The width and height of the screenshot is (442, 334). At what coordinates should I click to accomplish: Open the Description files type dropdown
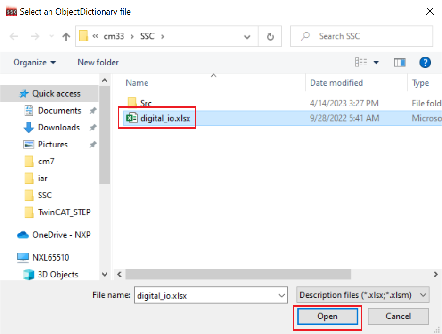[363, 295]
